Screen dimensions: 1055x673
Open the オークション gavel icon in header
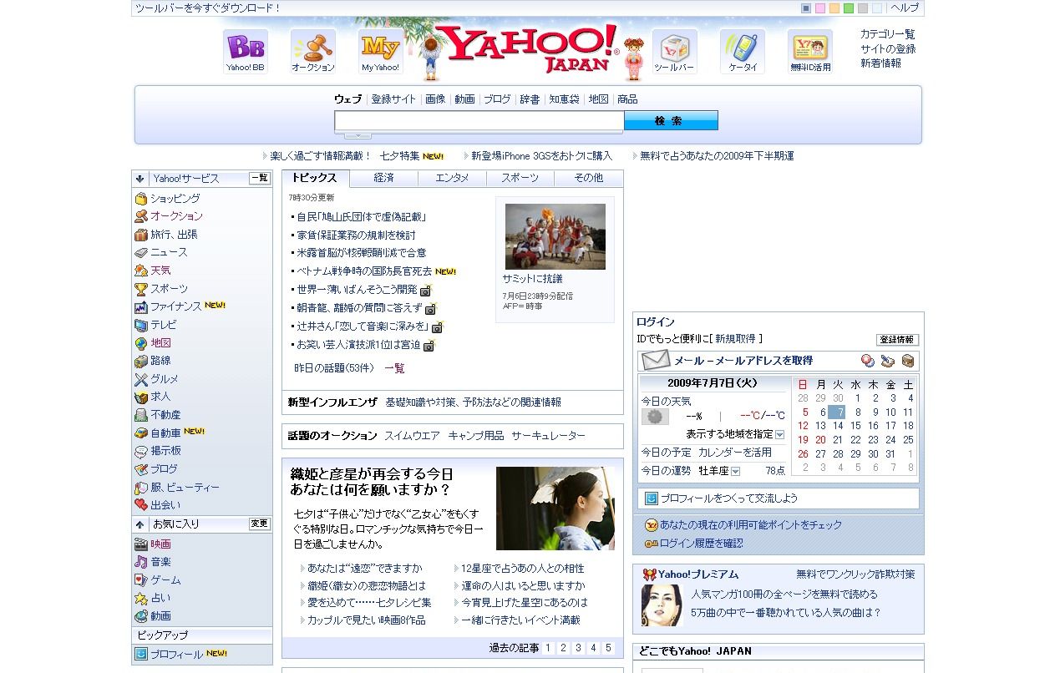313,51
